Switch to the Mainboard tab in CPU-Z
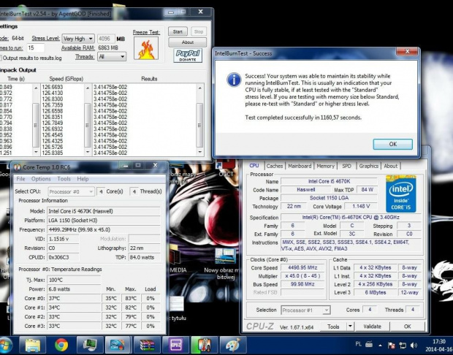453x355 pixels. [x=300, y=166]
